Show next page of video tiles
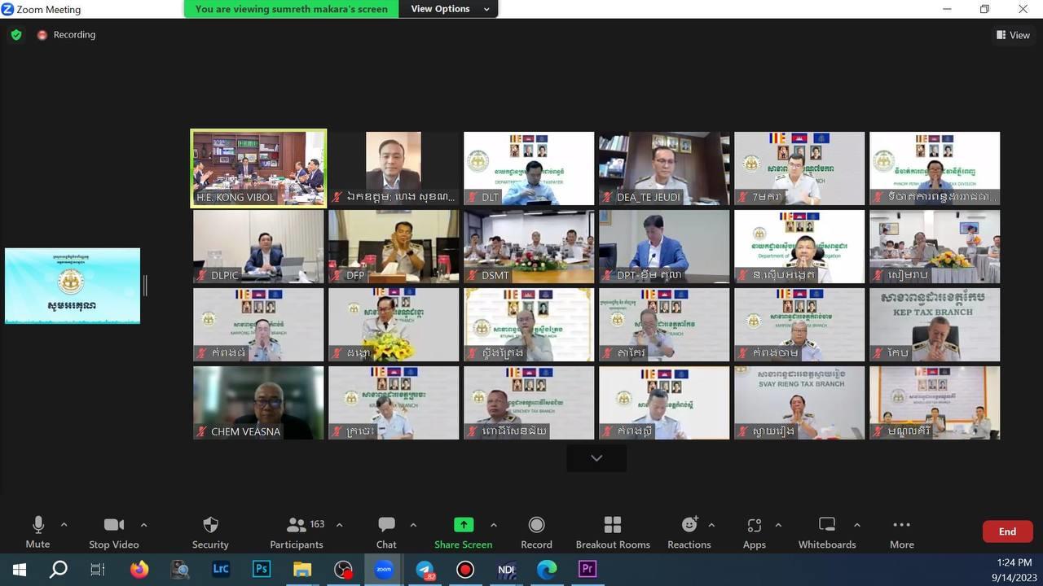Screen dimensions: 1043x586 pos(596,458)
